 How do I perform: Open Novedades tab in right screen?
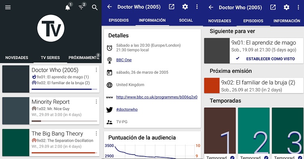(x=220, y=21)
